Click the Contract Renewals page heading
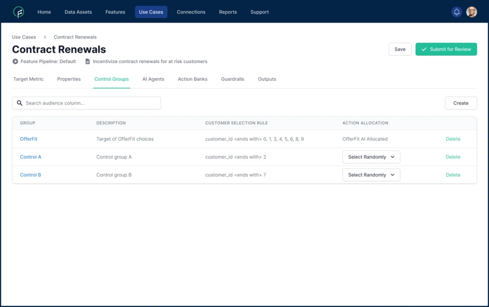 [59, 49]
